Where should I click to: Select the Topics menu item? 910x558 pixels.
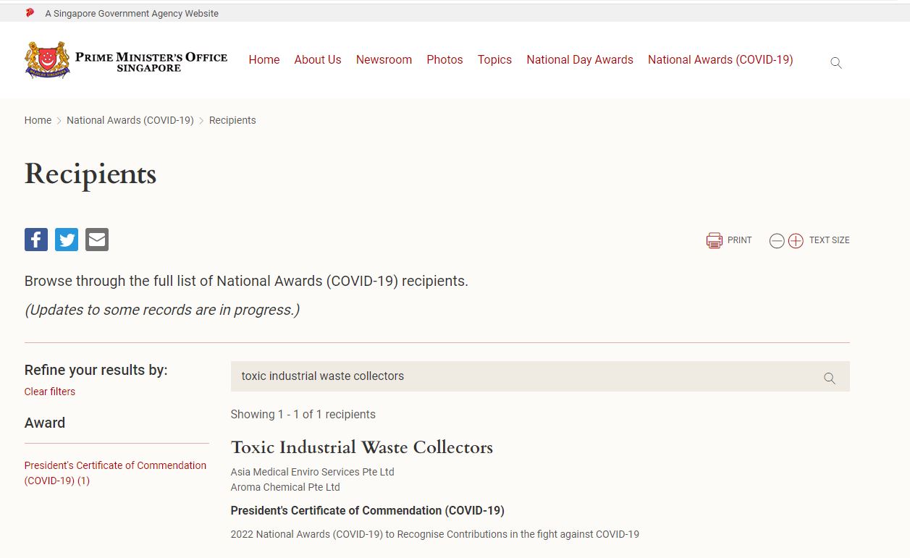pos(494,60)
